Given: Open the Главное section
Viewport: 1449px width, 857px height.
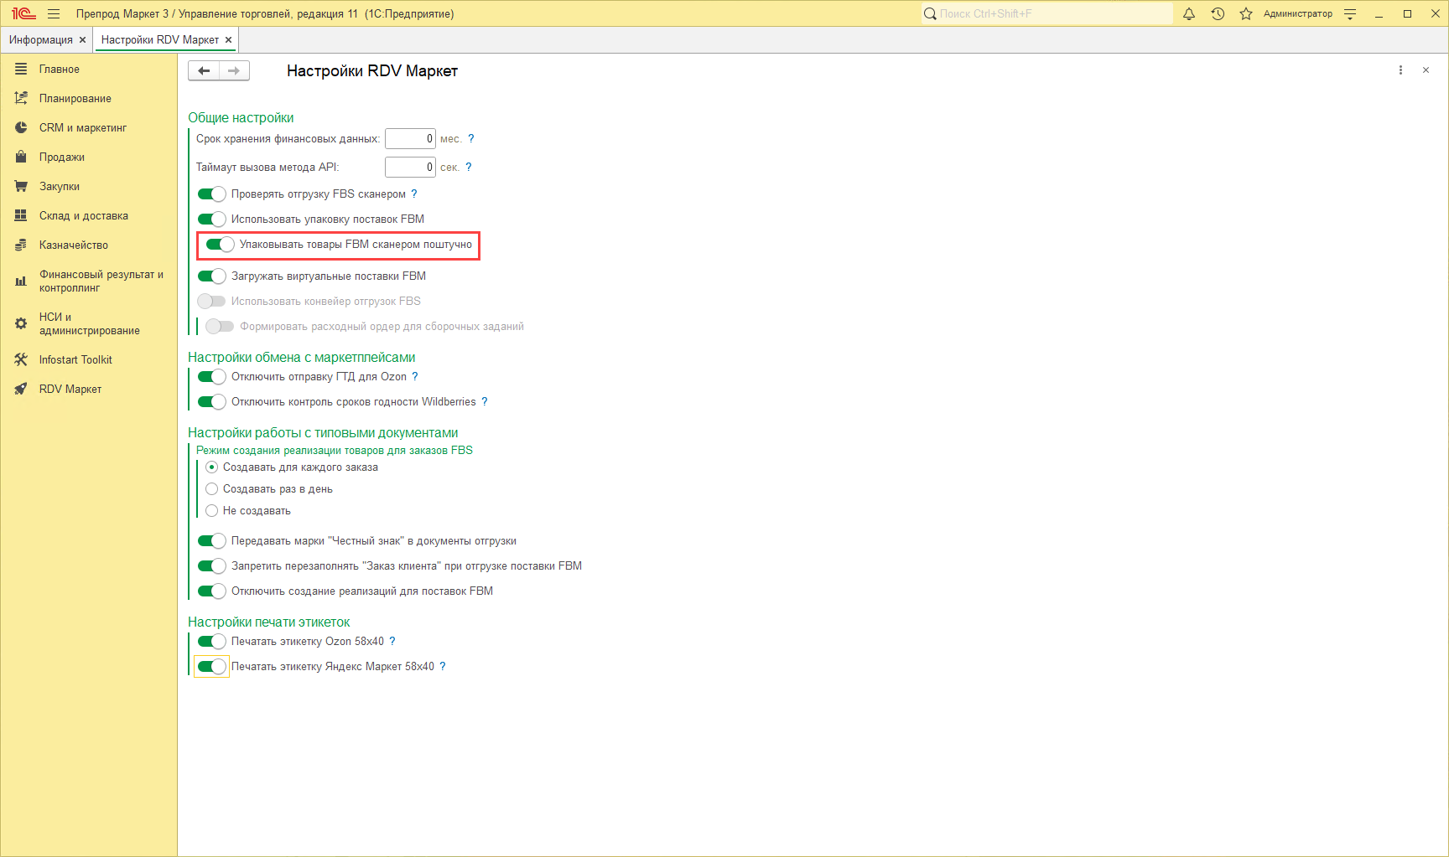Looking at the screenshot, I should click(x=60, y=69).
